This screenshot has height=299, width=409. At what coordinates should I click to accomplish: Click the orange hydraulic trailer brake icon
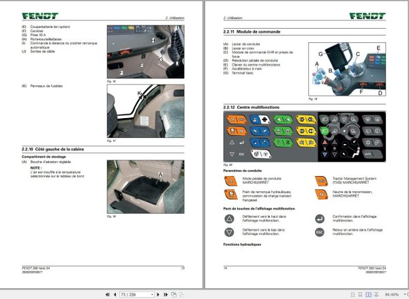[230, 195]
